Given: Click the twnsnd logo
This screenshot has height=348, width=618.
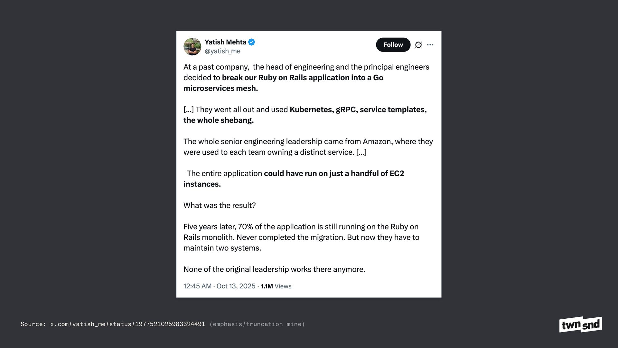Looking at the screenshot, I should pyautogui.click(x=580, y=324).
